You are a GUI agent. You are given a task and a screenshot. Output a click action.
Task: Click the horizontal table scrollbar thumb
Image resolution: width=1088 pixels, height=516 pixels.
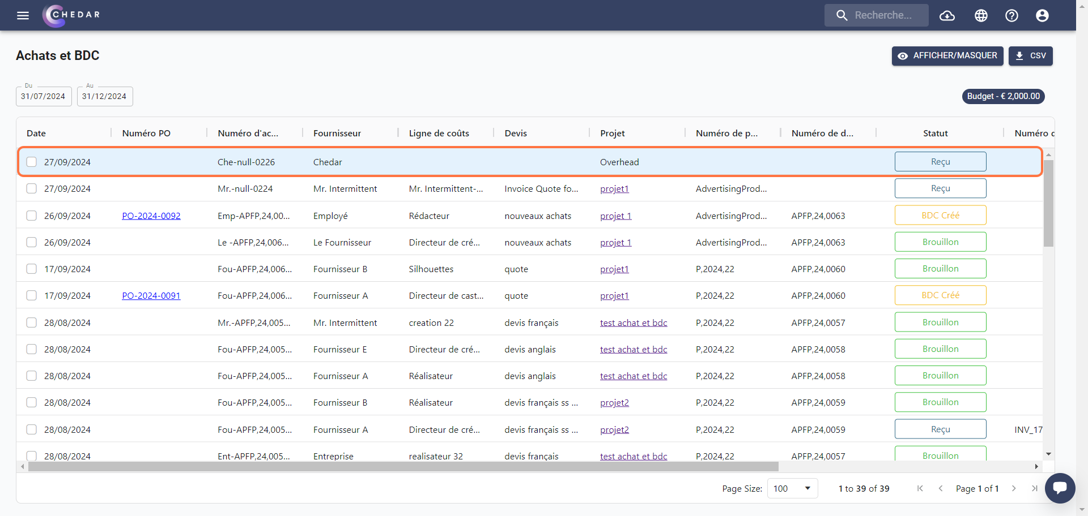coord(403,466)
